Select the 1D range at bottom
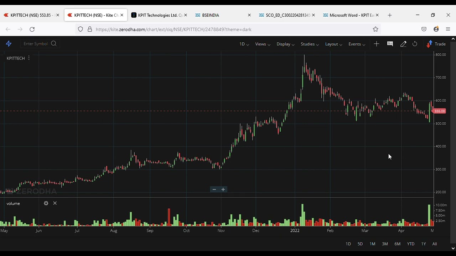 [x=348, y=244]
